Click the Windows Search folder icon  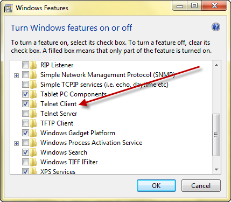click(x=33, y=152)
